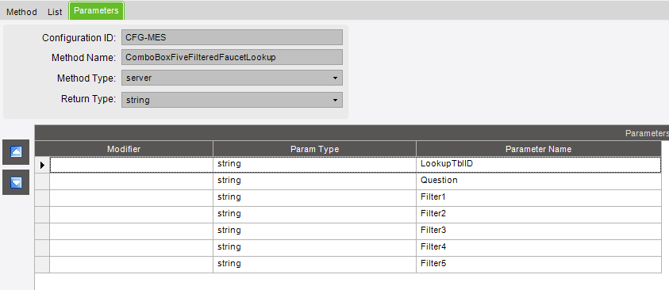Click the Question row header selector

42,181
